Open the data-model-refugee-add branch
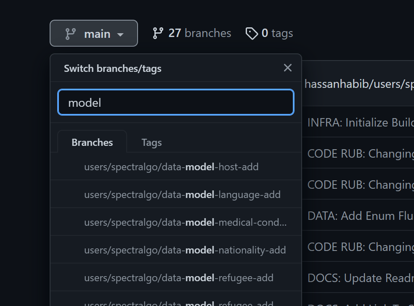The image size is (414, 306). (x=178, y=278)
